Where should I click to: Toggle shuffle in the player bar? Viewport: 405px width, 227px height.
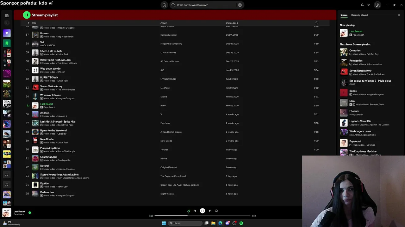pyautogui.click(x=189, y=211)
